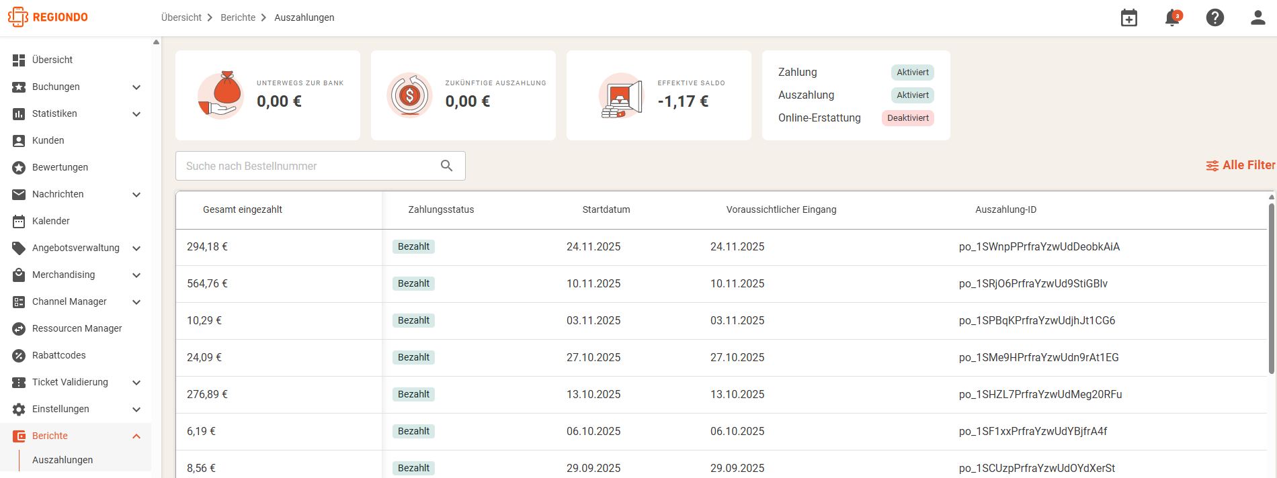Click Voraussichtlicher Eingang column header

[x=782, y=210]
